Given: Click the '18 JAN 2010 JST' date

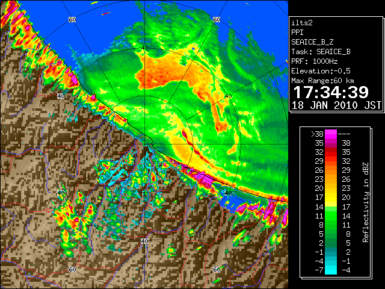Looking at the screenshot, I should point(336,105).
